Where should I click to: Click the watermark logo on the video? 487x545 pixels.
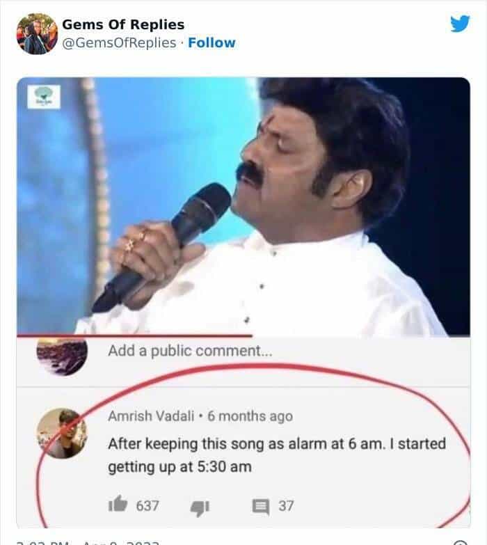click(x=44, y=97)
